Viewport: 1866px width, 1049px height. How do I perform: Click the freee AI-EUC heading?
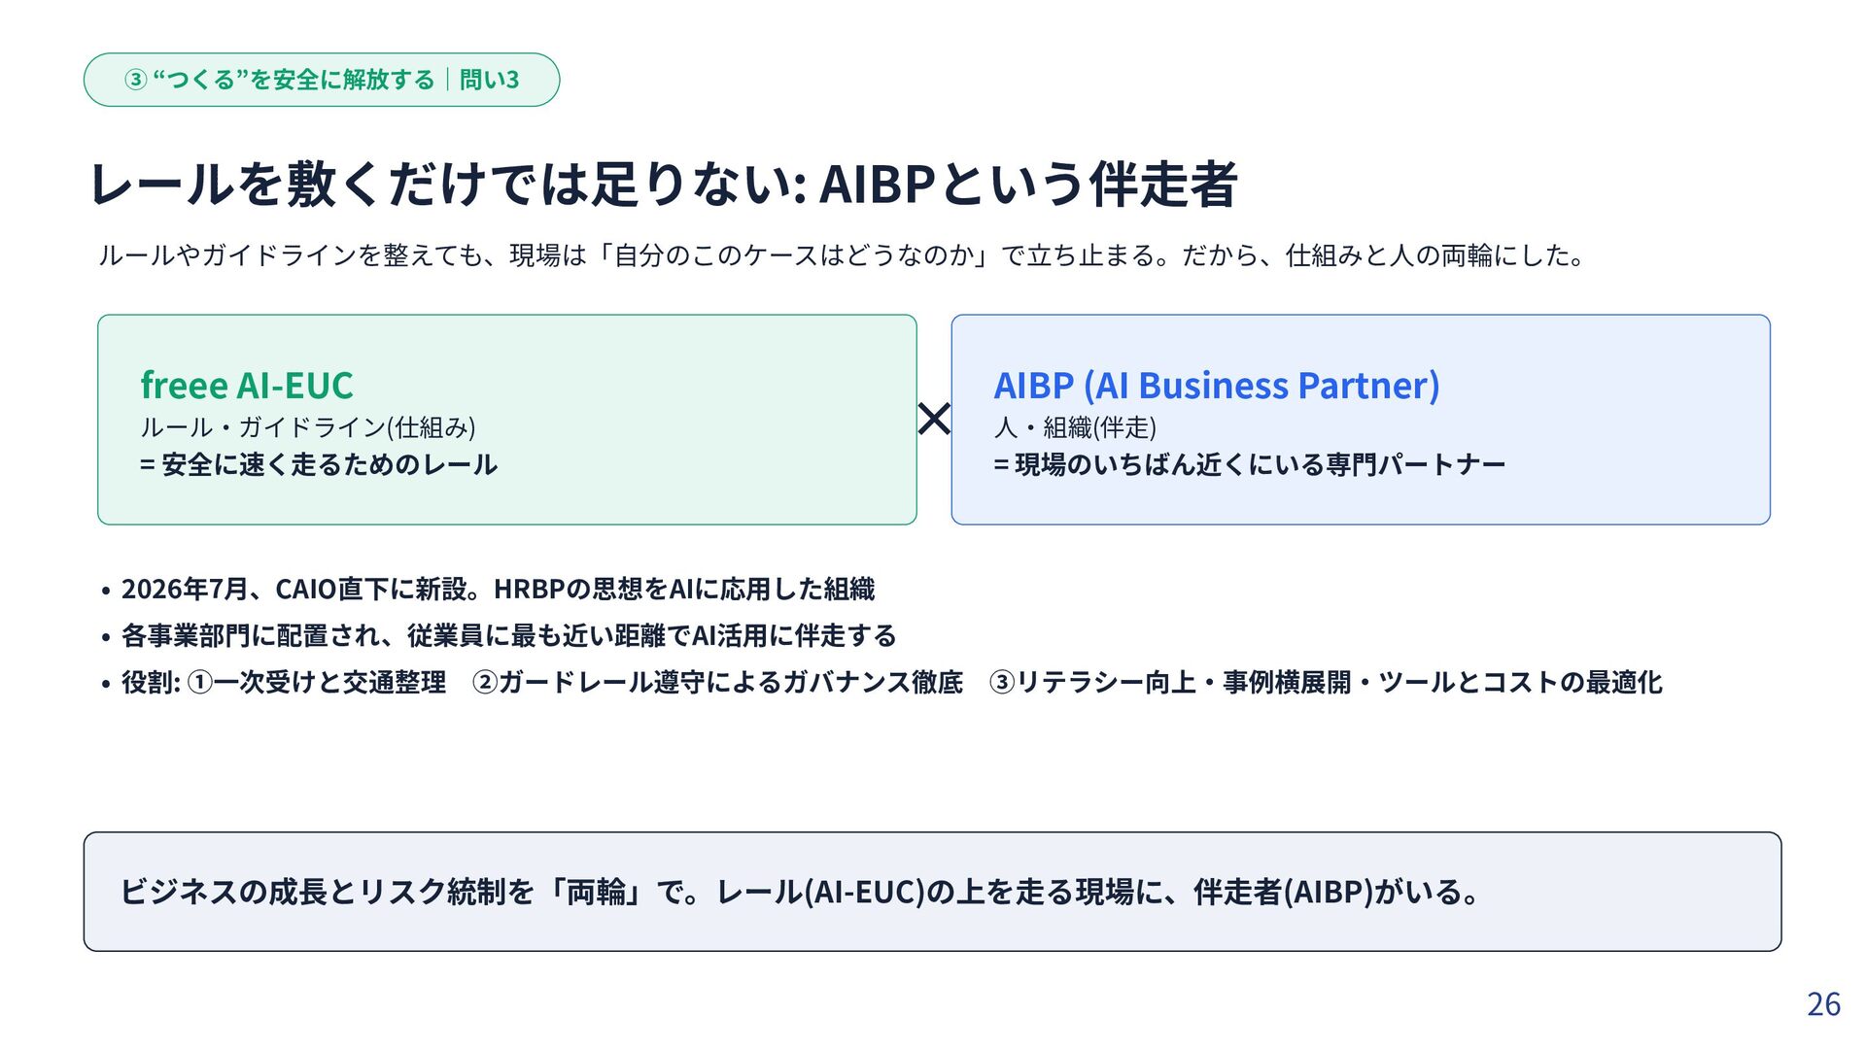click(247, 386)
